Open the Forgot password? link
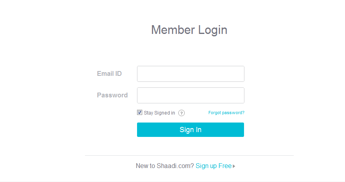 coord(226,113)
